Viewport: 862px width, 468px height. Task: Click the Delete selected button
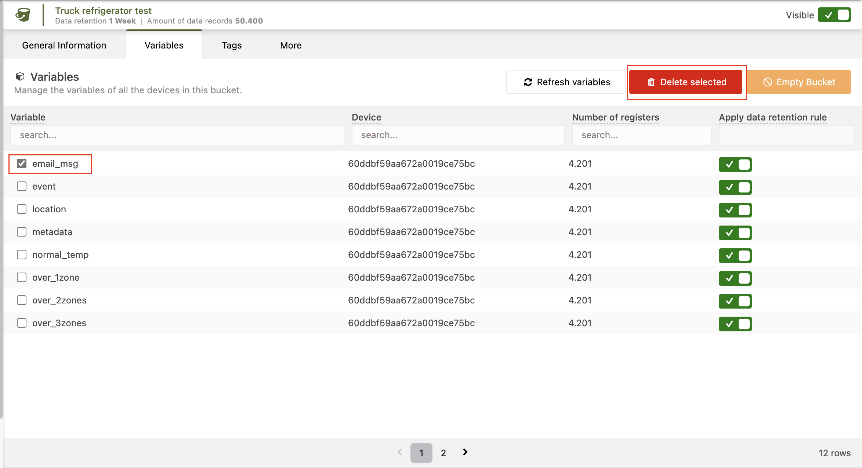(x=686, y=82)
